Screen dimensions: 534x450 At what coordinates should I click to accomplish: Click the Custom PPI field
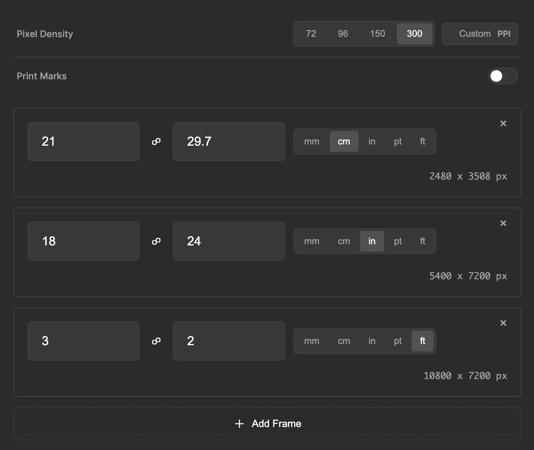tap(480, 34)
